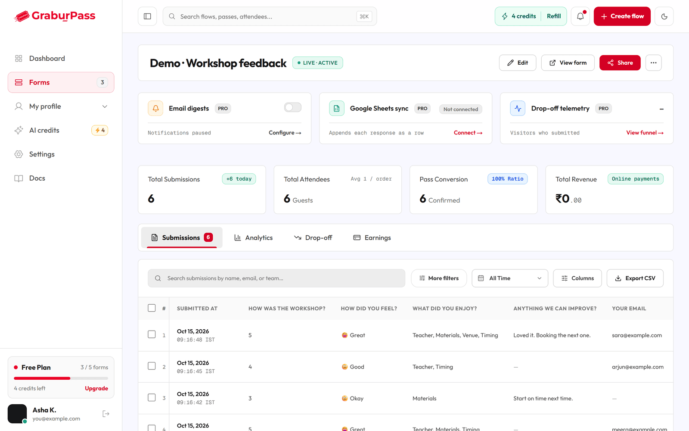Focus the search submissions field
This screenshot has height=431, width=689.
point(276,278)
